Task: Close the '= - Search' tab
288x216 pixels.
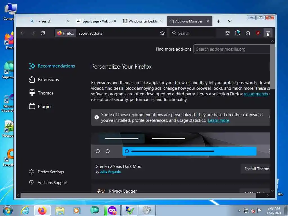Action: click(68, 21)
